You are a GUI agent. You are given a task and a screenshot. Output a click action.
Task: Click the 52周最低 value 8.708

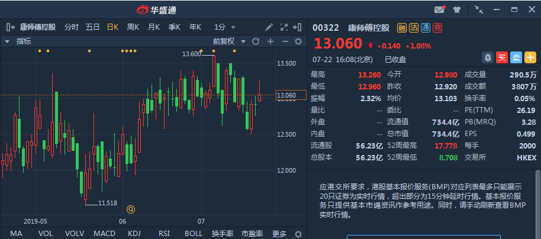(448, 157)
